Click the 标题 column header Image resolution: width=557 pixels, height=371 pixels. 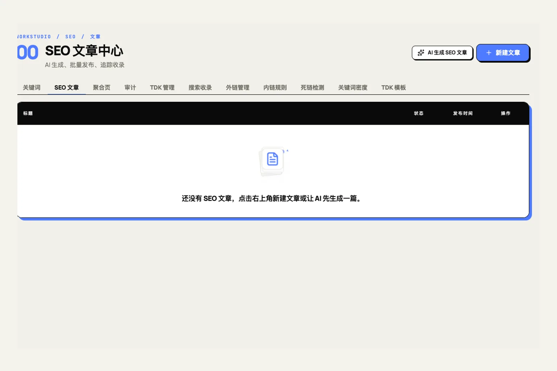[28, 113]
